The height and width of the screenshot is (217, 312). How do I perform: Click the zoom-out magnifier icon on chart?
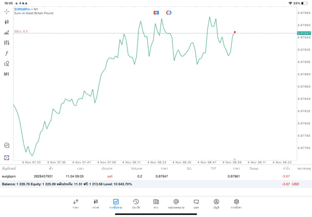(x=6, y=145)
